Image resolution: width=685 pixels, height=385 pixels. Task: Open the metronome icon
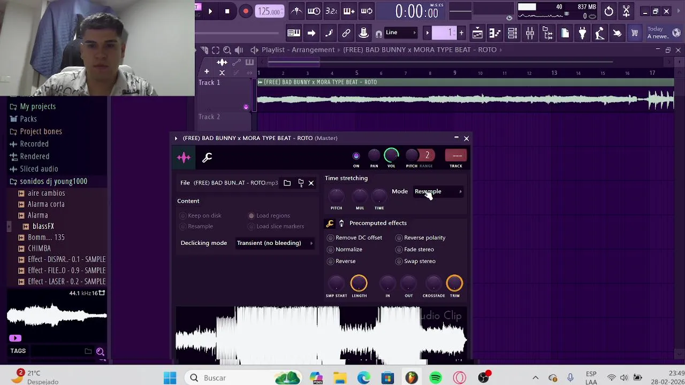pos(296,11)
